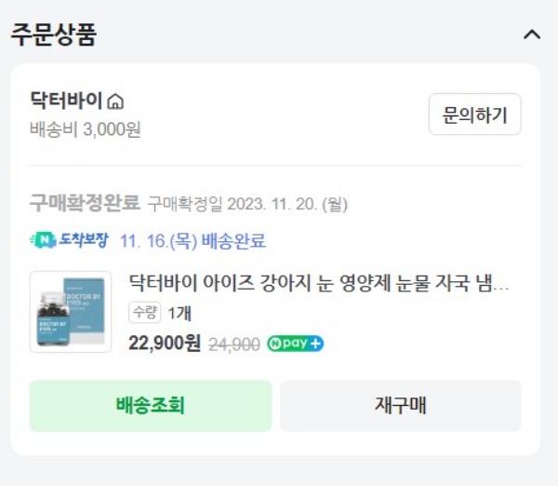Click the 구매확정일 2023. 11. 20. date text
The height and width of the screenshot is (486, 558).
pos(247,204)
